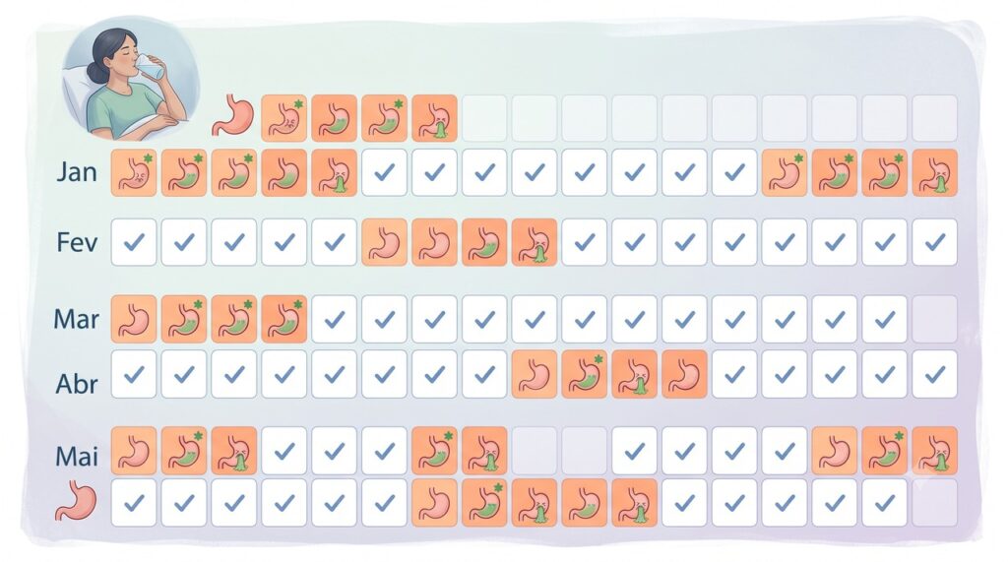Toggle the last checkmark in Fev row
The image size is (1008, 562).
(935, 242)
